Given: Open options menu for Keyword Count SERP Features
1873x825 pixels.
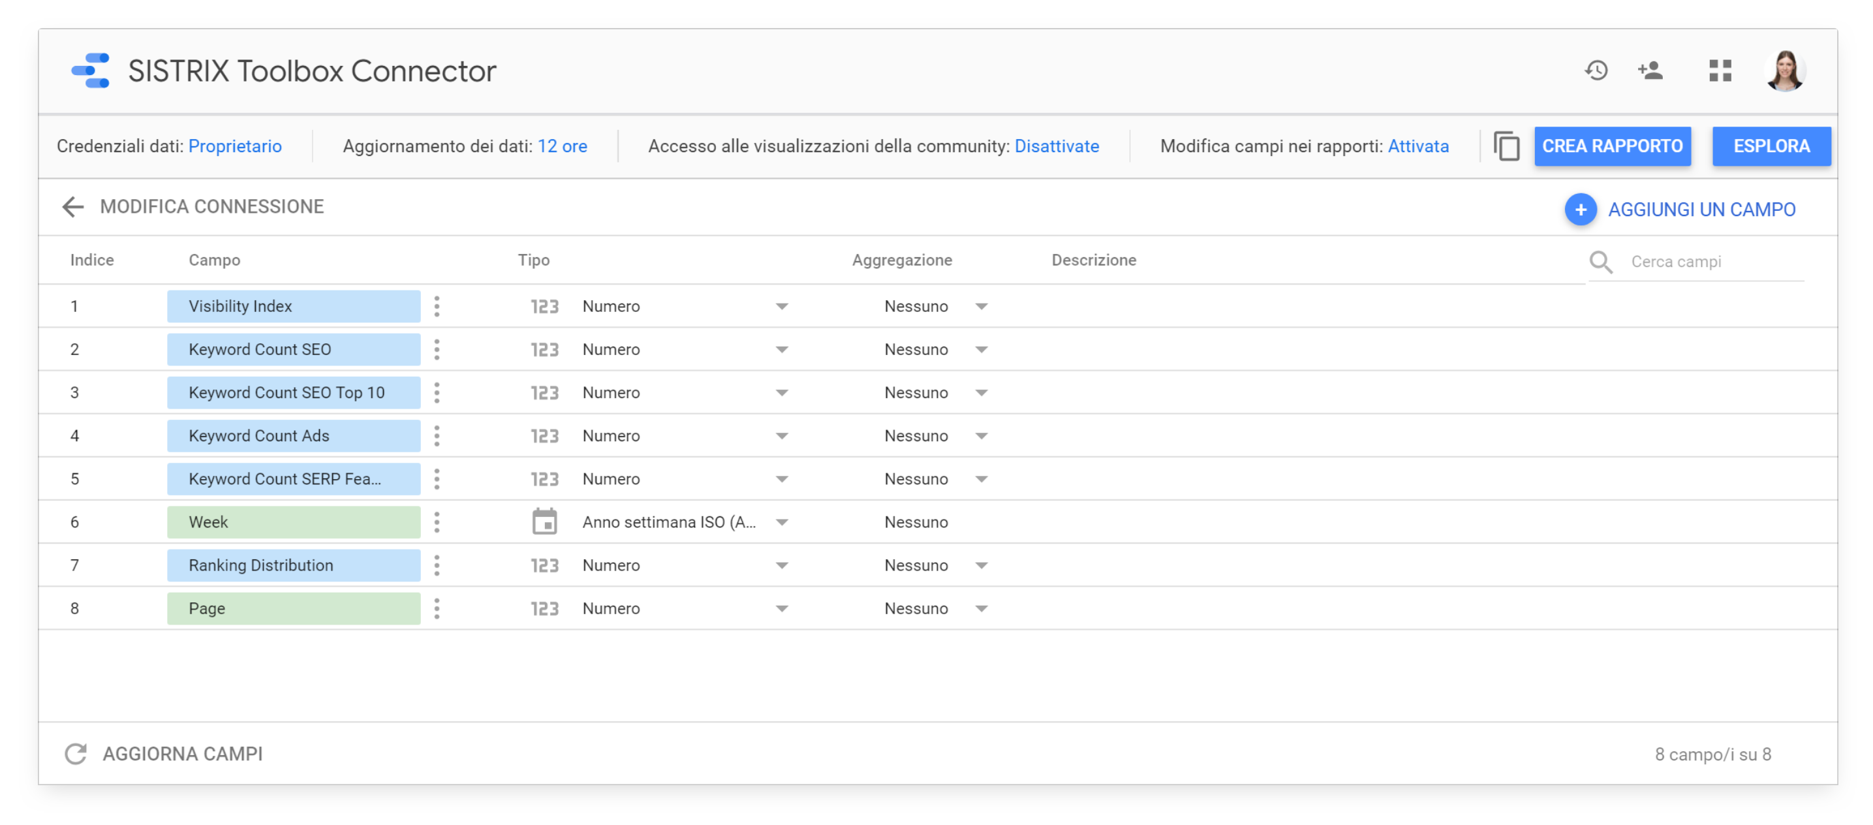Looking at the screenshot, I should [x=436, y=479].
